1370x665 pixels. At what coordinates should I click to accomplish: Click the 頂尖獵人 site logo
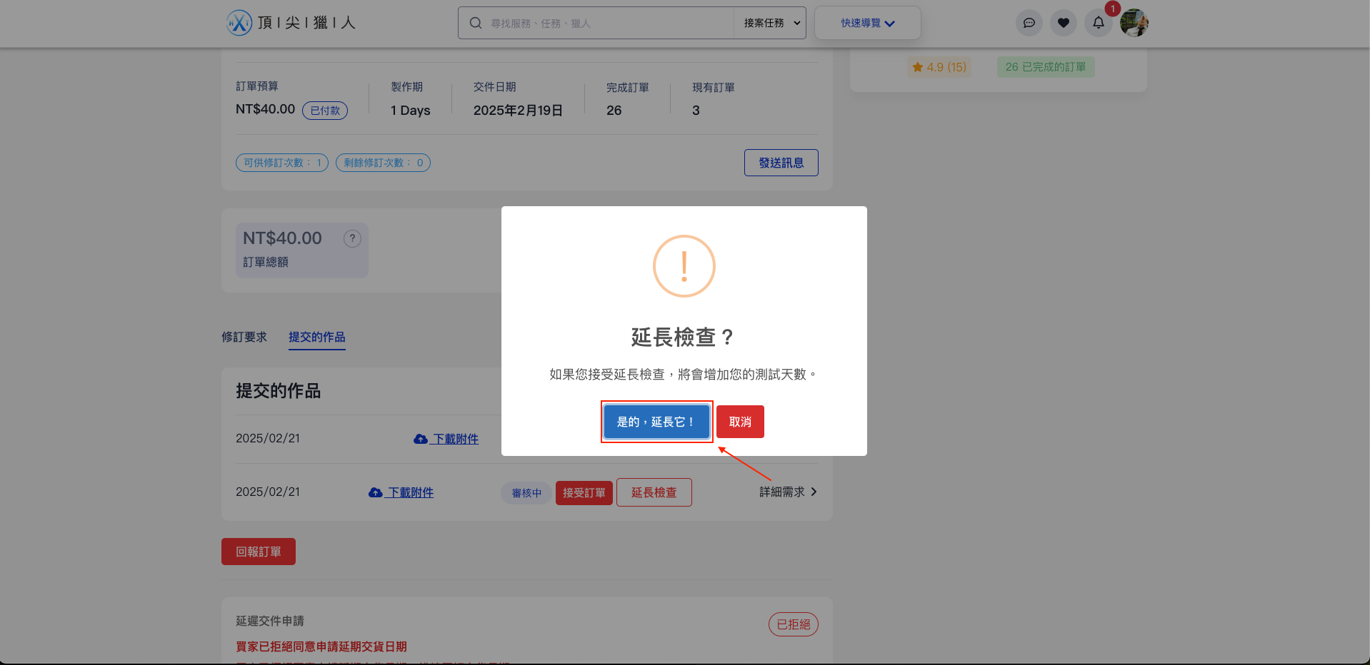click(291, 22)
